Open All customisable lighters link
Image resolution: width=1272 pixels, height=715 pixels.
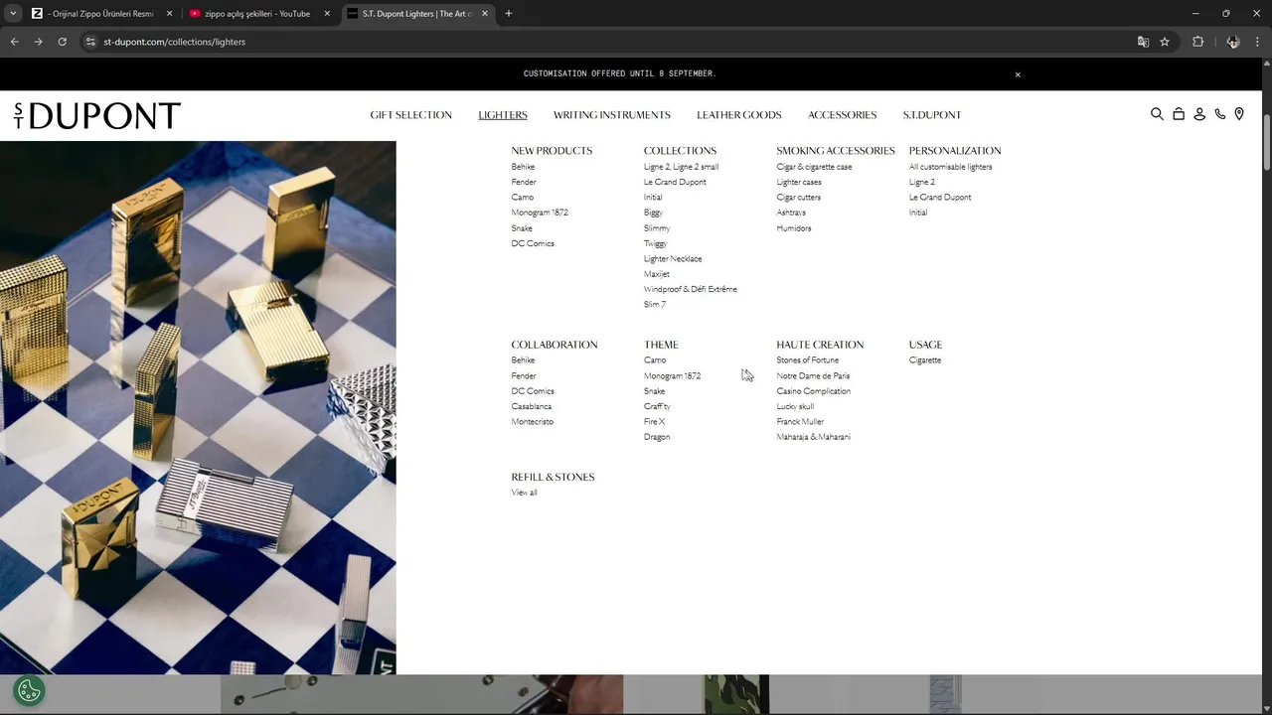pos(950,167)
